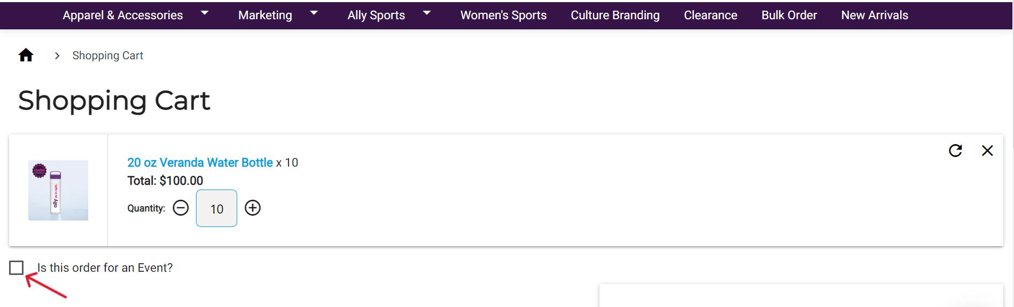Viewport: 1014px width, 307px height.
Task: Increase quantity with plus icon
Action: click(x=253, y=208)
